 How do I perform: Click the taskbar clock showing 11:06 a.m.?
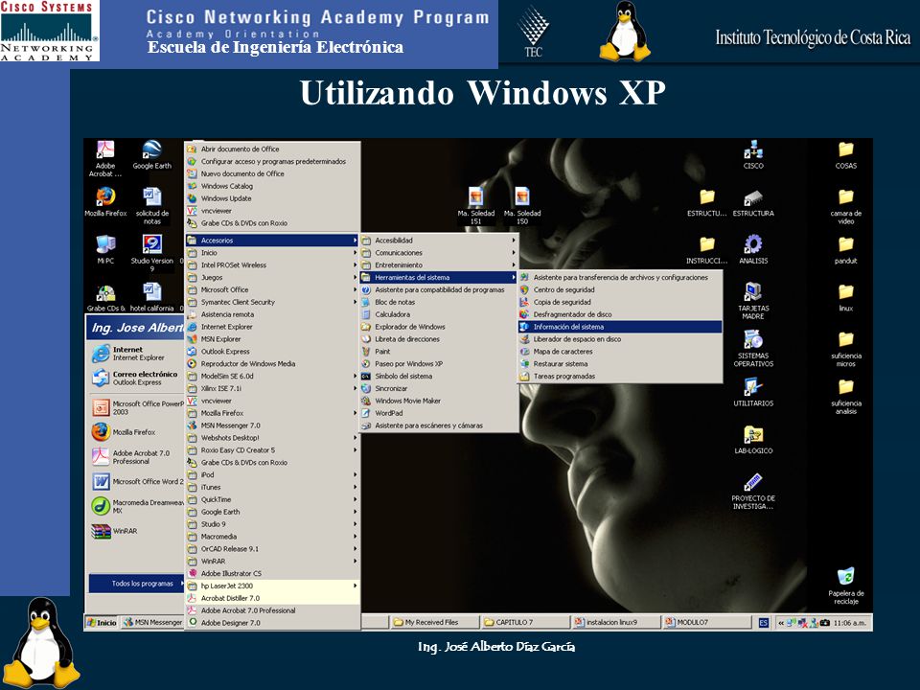click(x=850, y=623)
